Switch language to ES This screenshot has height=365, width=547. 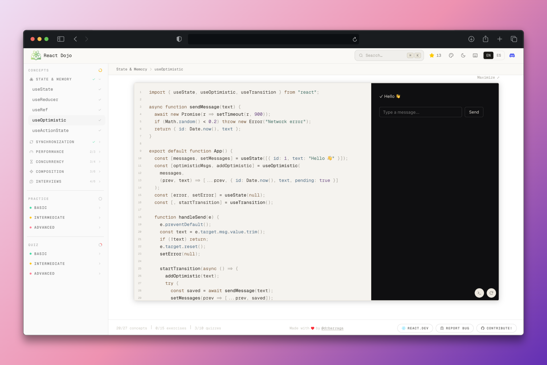click(499, 55)
